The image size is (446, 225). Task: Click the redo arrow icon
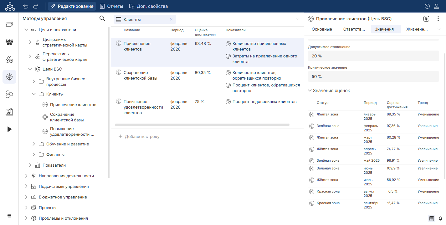36,6
